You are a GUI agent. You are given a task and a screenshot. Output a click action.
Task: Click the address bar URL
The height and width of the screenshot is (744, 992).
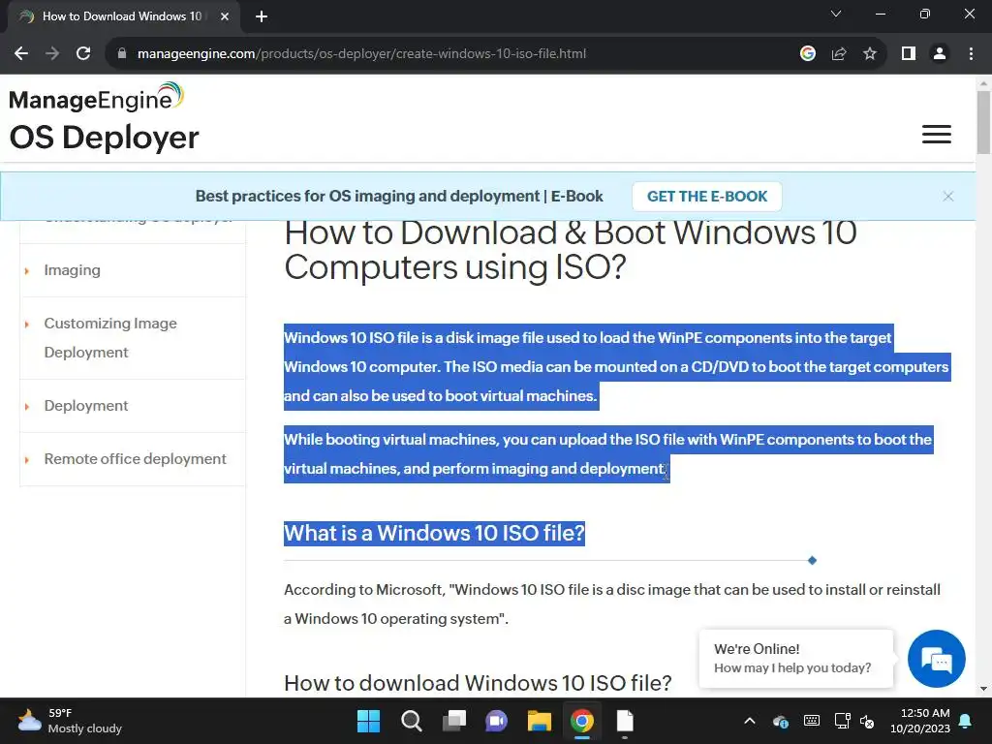[x=362, y=54]
